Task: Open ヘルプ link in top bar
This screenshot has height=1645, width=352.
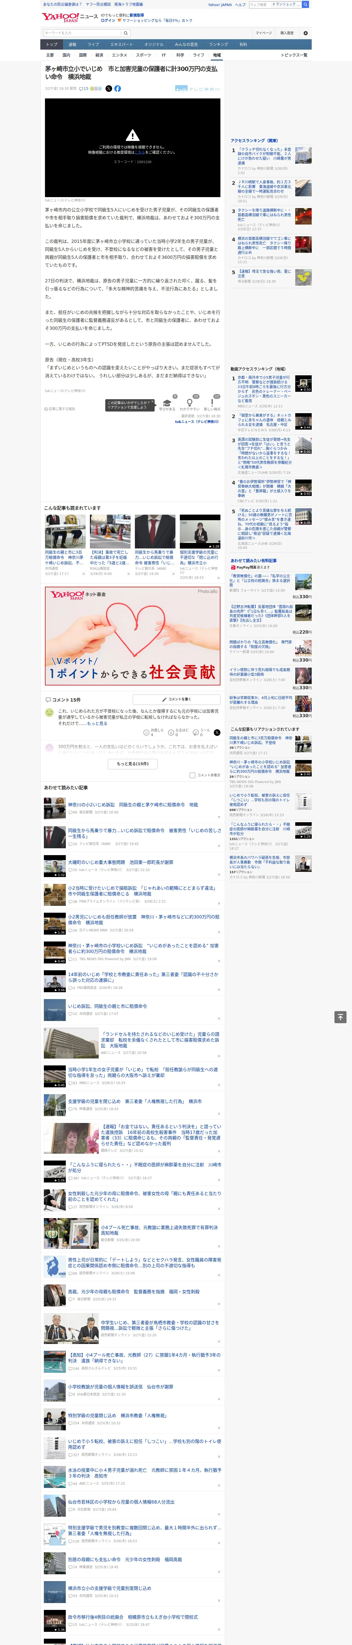Action: tap(240, 4)
